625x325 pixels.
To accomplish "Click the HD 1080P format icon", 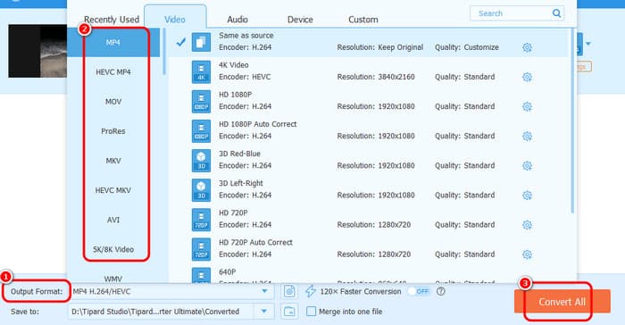I will [x=201, y=101].
